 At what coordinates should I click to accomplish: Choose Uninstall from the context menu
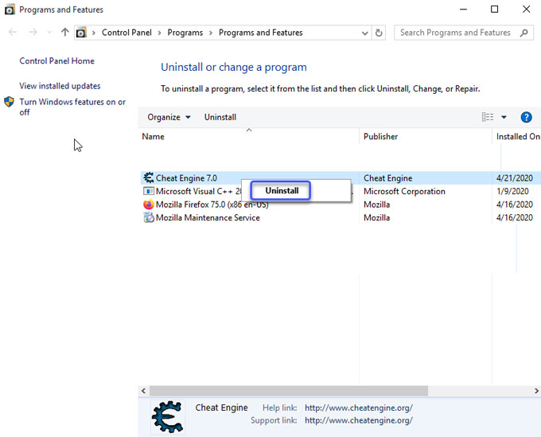[281, 190]
